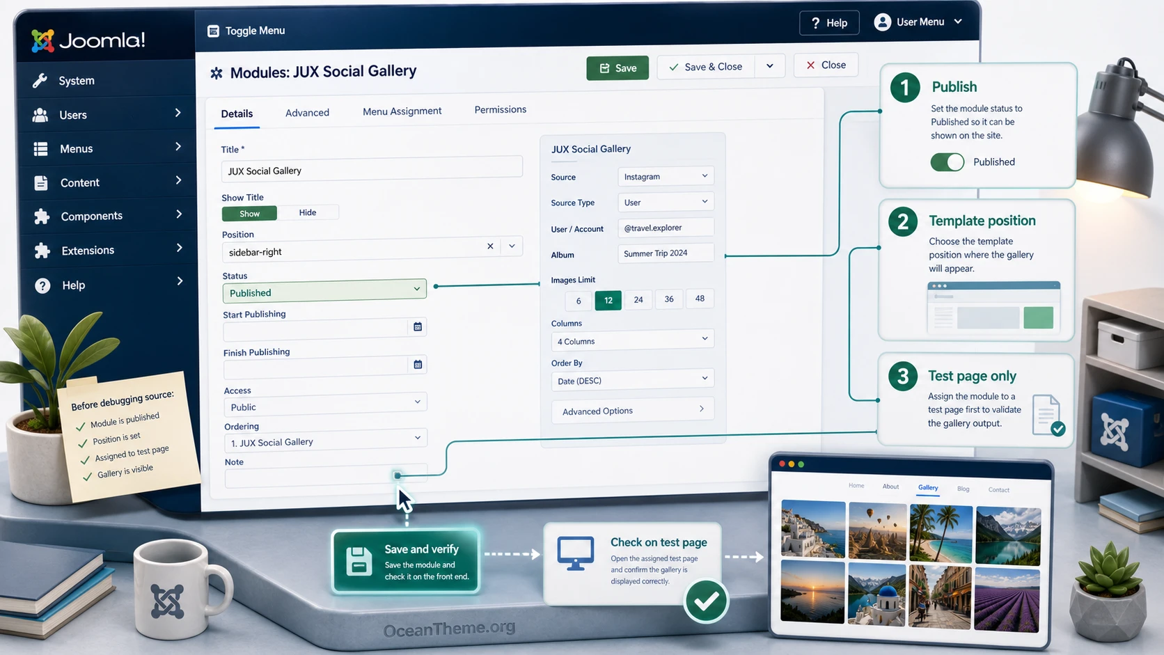The height and width of the screenshot is (655, 1164).
Task: Click the Help question mark icon in sidebar
Action: pyautogui.click(x=42, y=285)
